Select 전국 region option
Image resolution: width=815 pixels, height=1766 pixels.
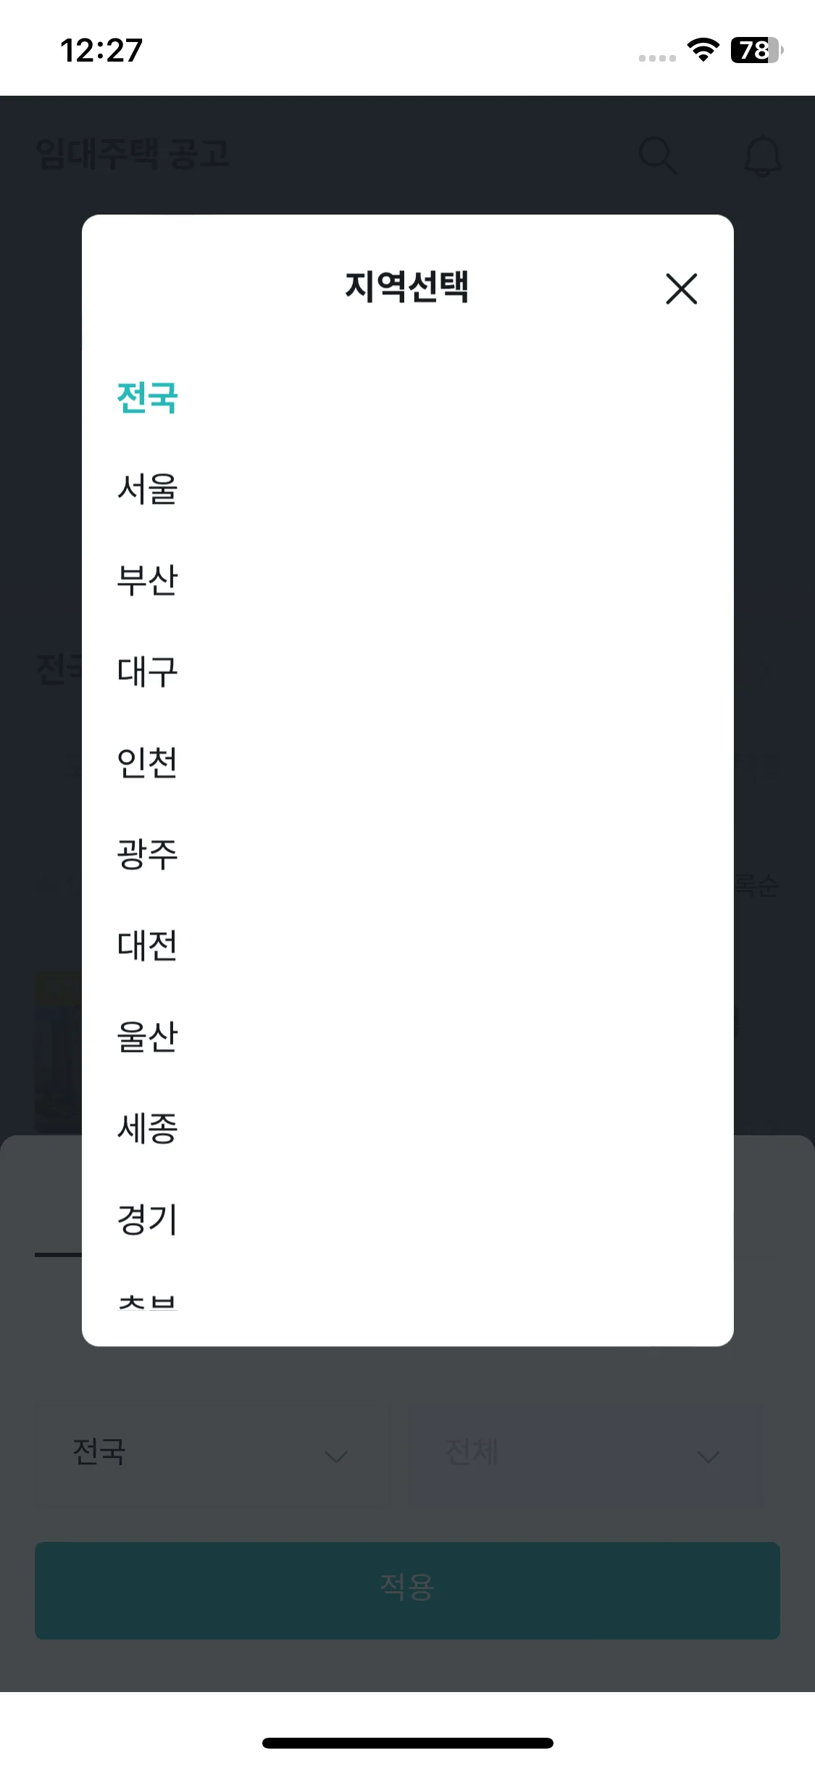pyautogui.click(x=147, y=397)
